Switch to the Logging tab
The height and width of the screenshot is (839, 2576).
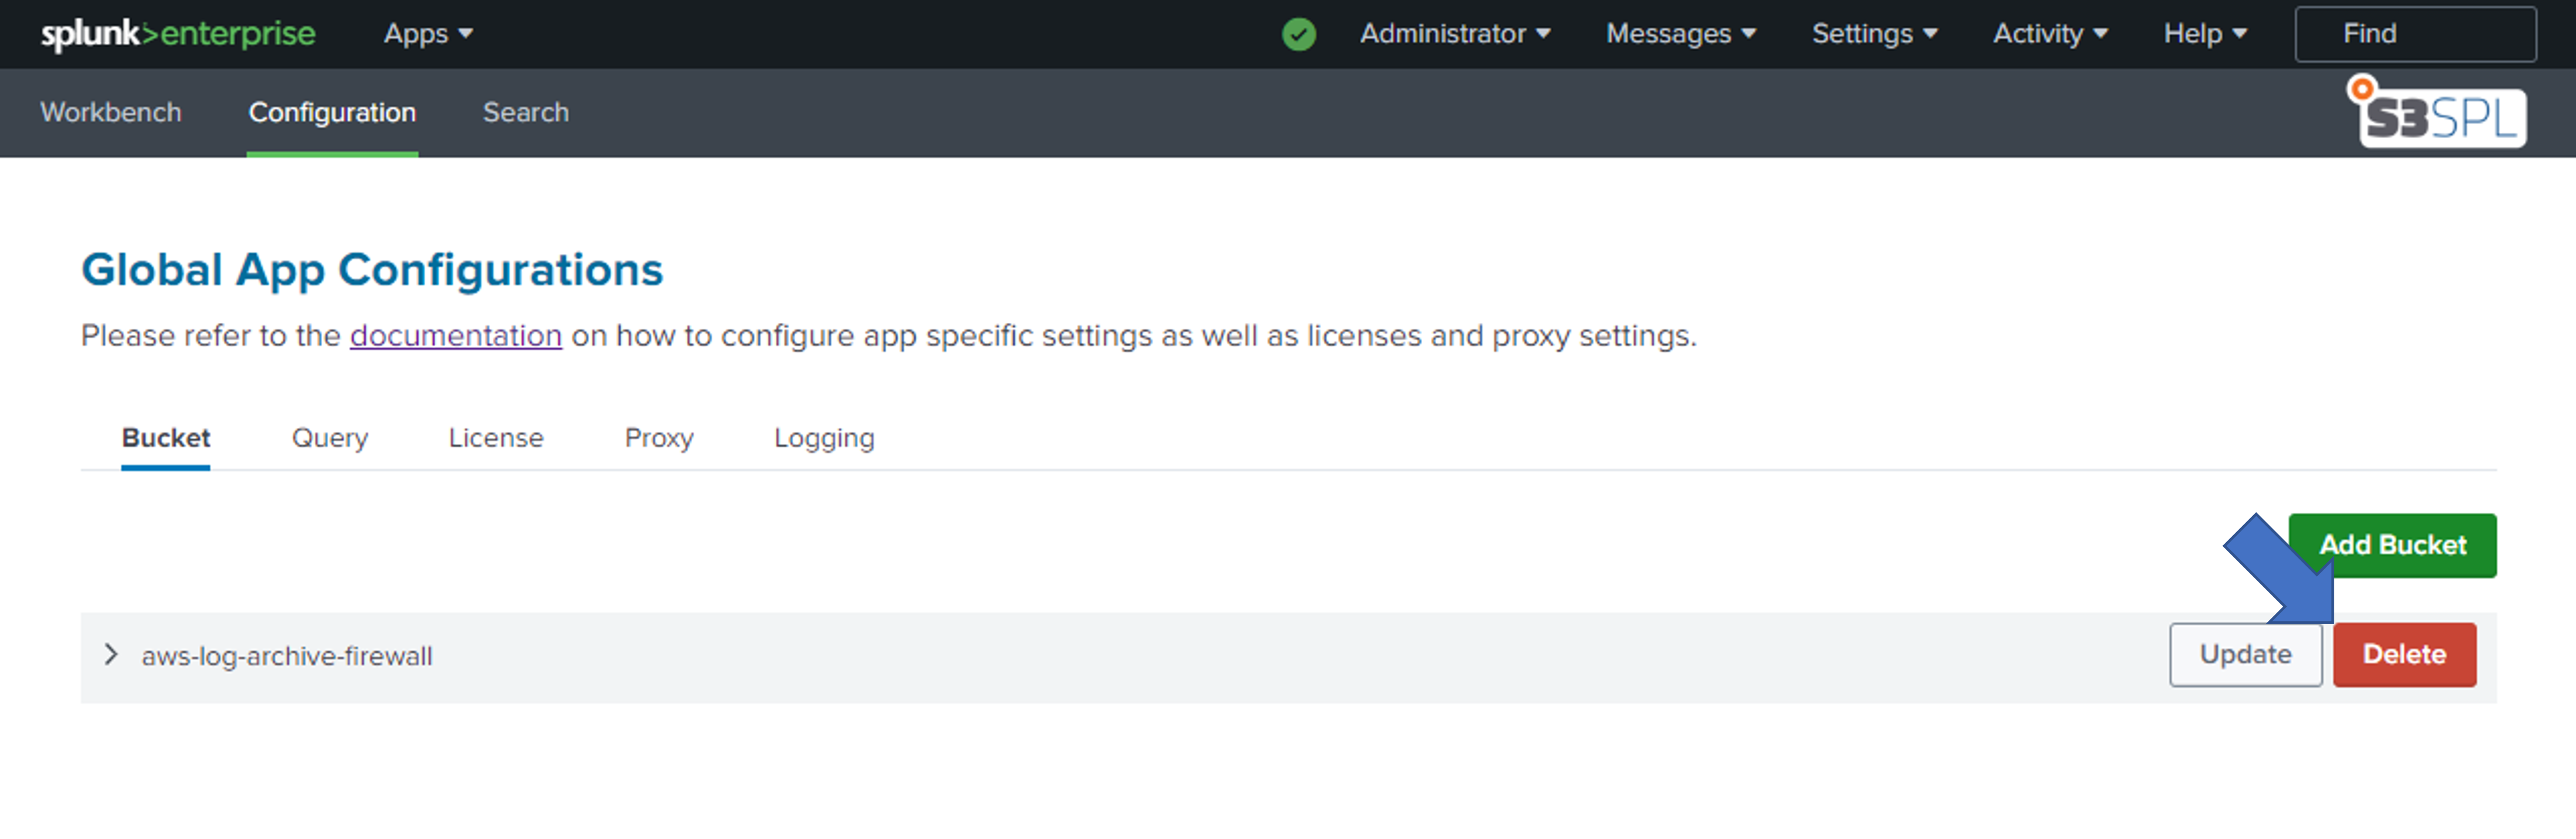824,438
